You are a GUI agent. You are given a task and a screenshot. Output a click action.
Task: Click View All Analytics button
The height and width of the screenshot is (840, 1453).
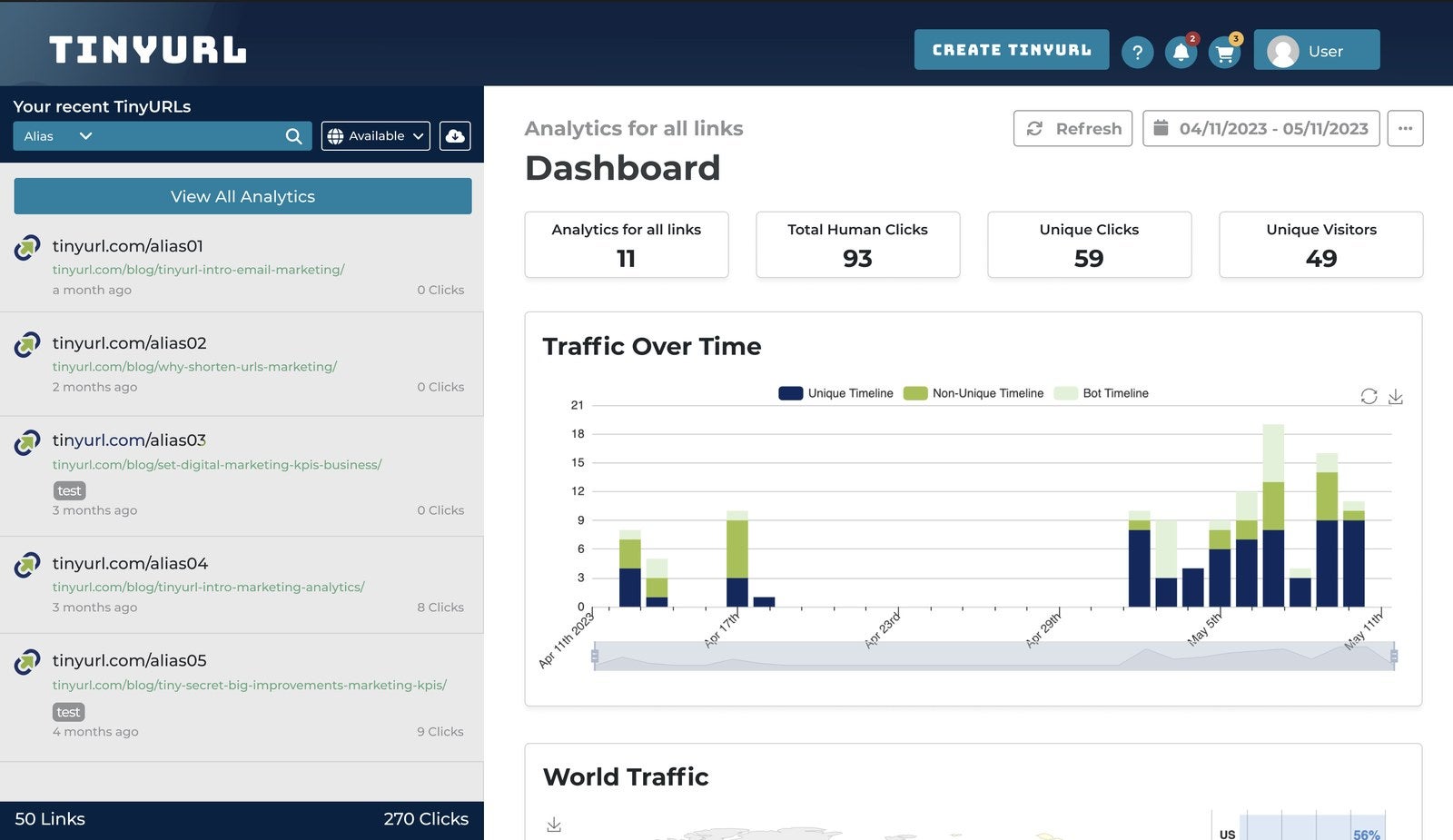point(242,196)
